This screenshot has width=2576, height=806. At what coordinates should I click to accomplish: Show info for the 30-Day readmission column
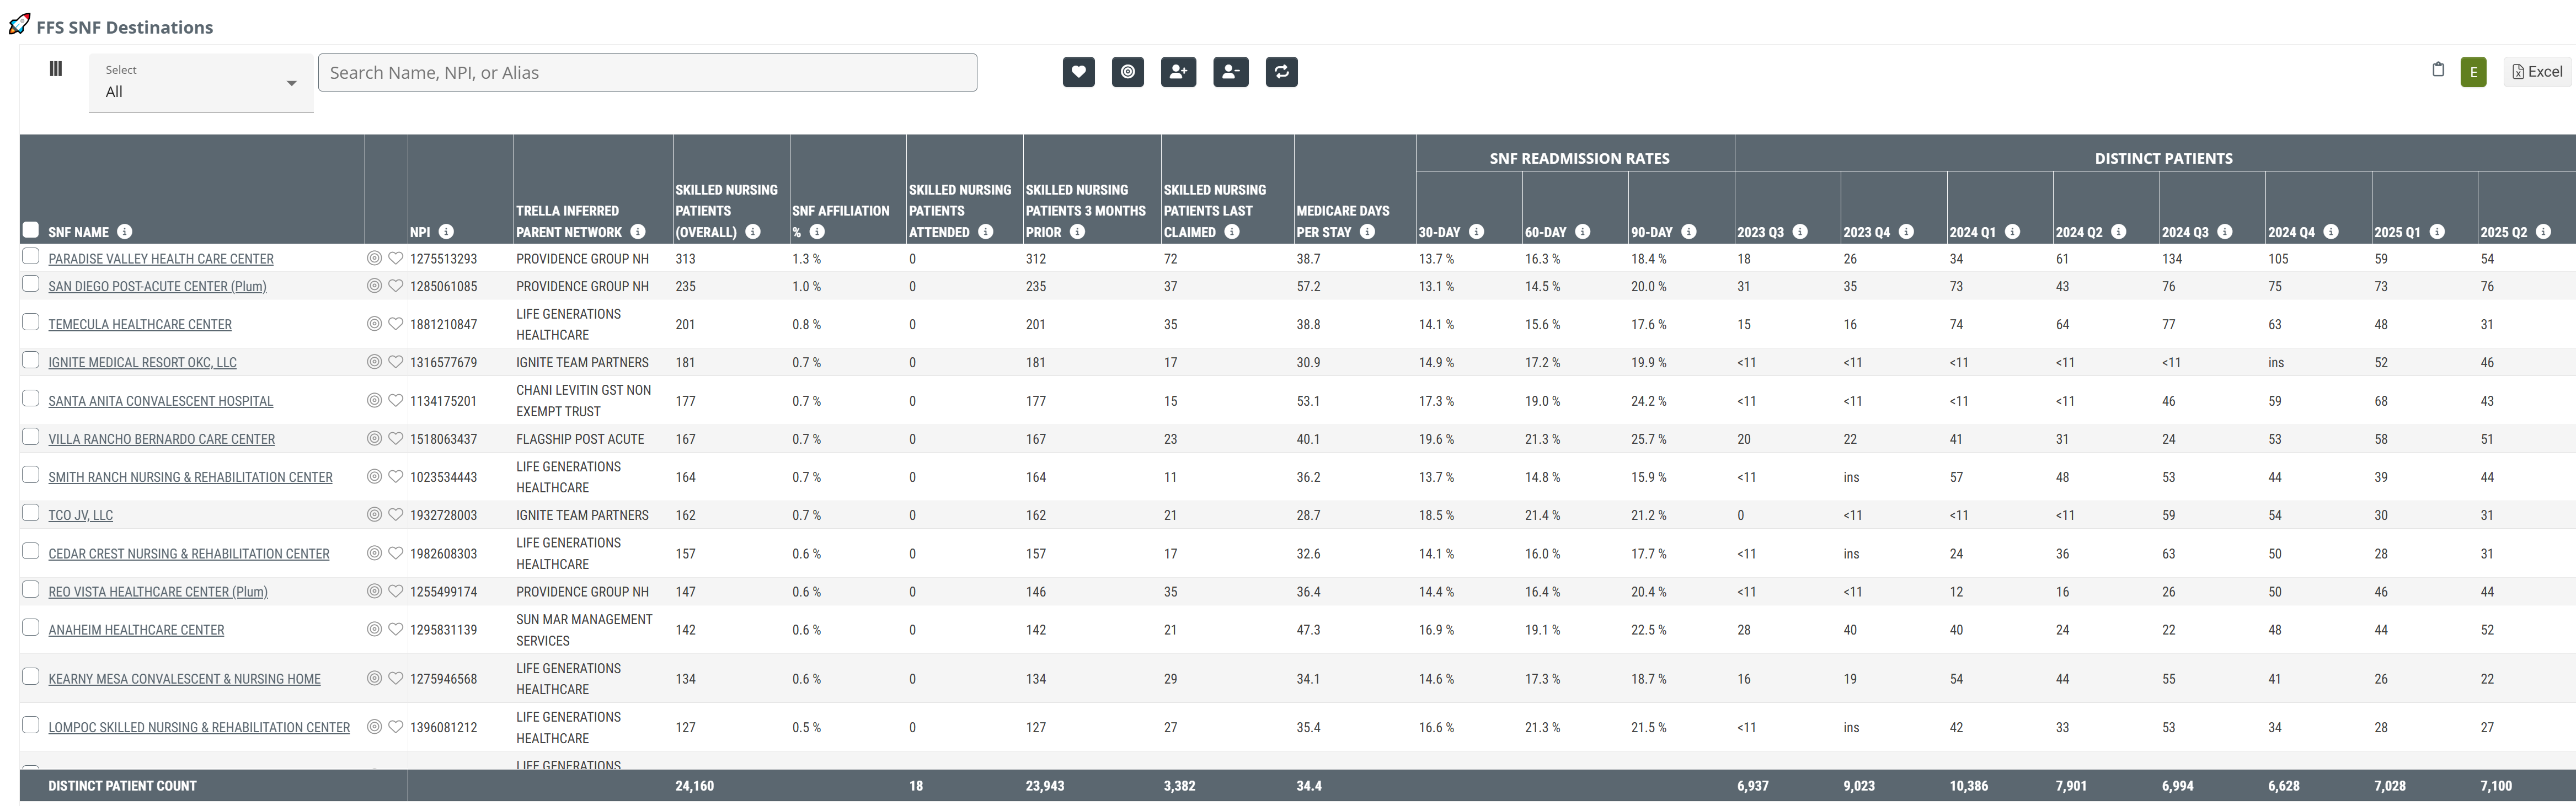(1476, 232)
